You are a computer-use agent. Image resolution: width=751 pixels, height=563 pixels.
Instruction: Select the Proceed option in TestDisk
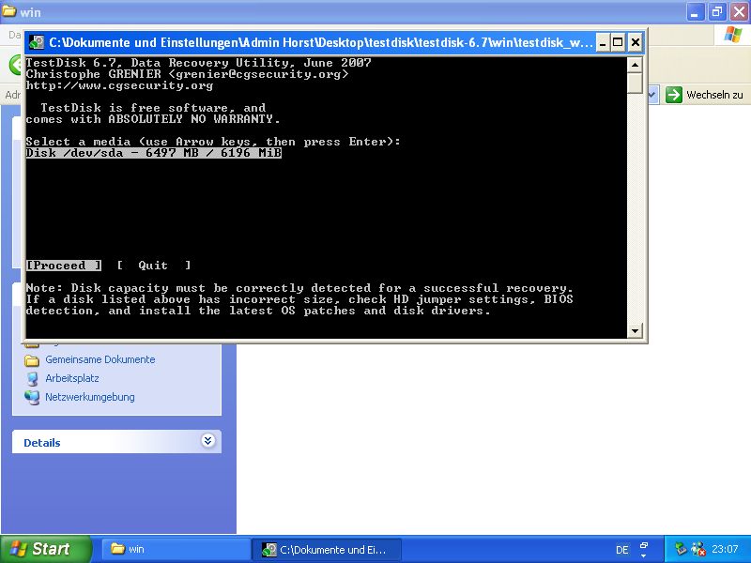[64, 266]
